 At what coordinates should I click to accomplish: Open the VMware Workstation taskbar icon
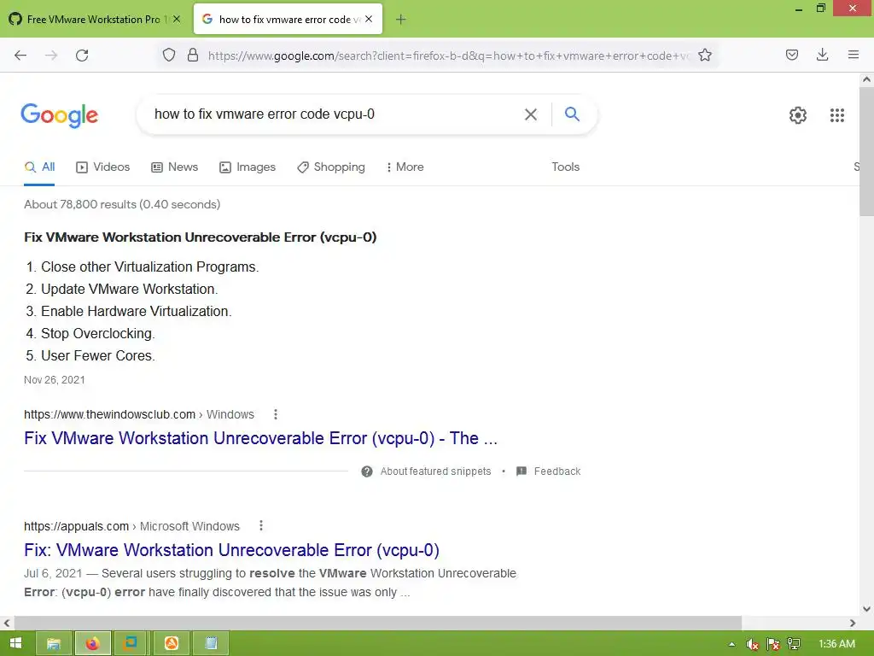click(131, 644)
